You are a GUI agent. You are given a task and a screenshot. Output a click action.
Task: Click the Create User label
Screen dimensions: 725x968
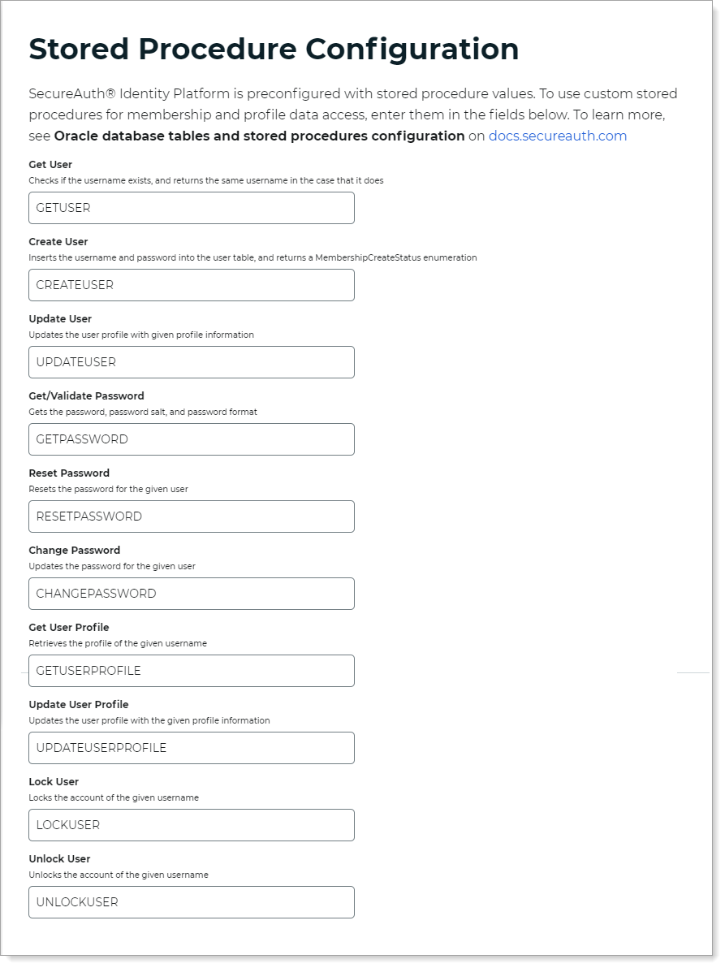[x=58, y=242]
